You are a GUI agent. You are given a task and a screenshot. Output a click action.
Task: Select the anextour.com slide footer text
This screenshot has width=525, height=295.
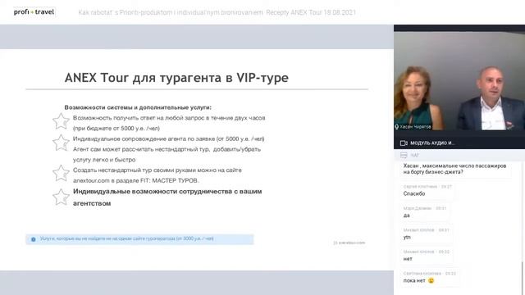349,243
